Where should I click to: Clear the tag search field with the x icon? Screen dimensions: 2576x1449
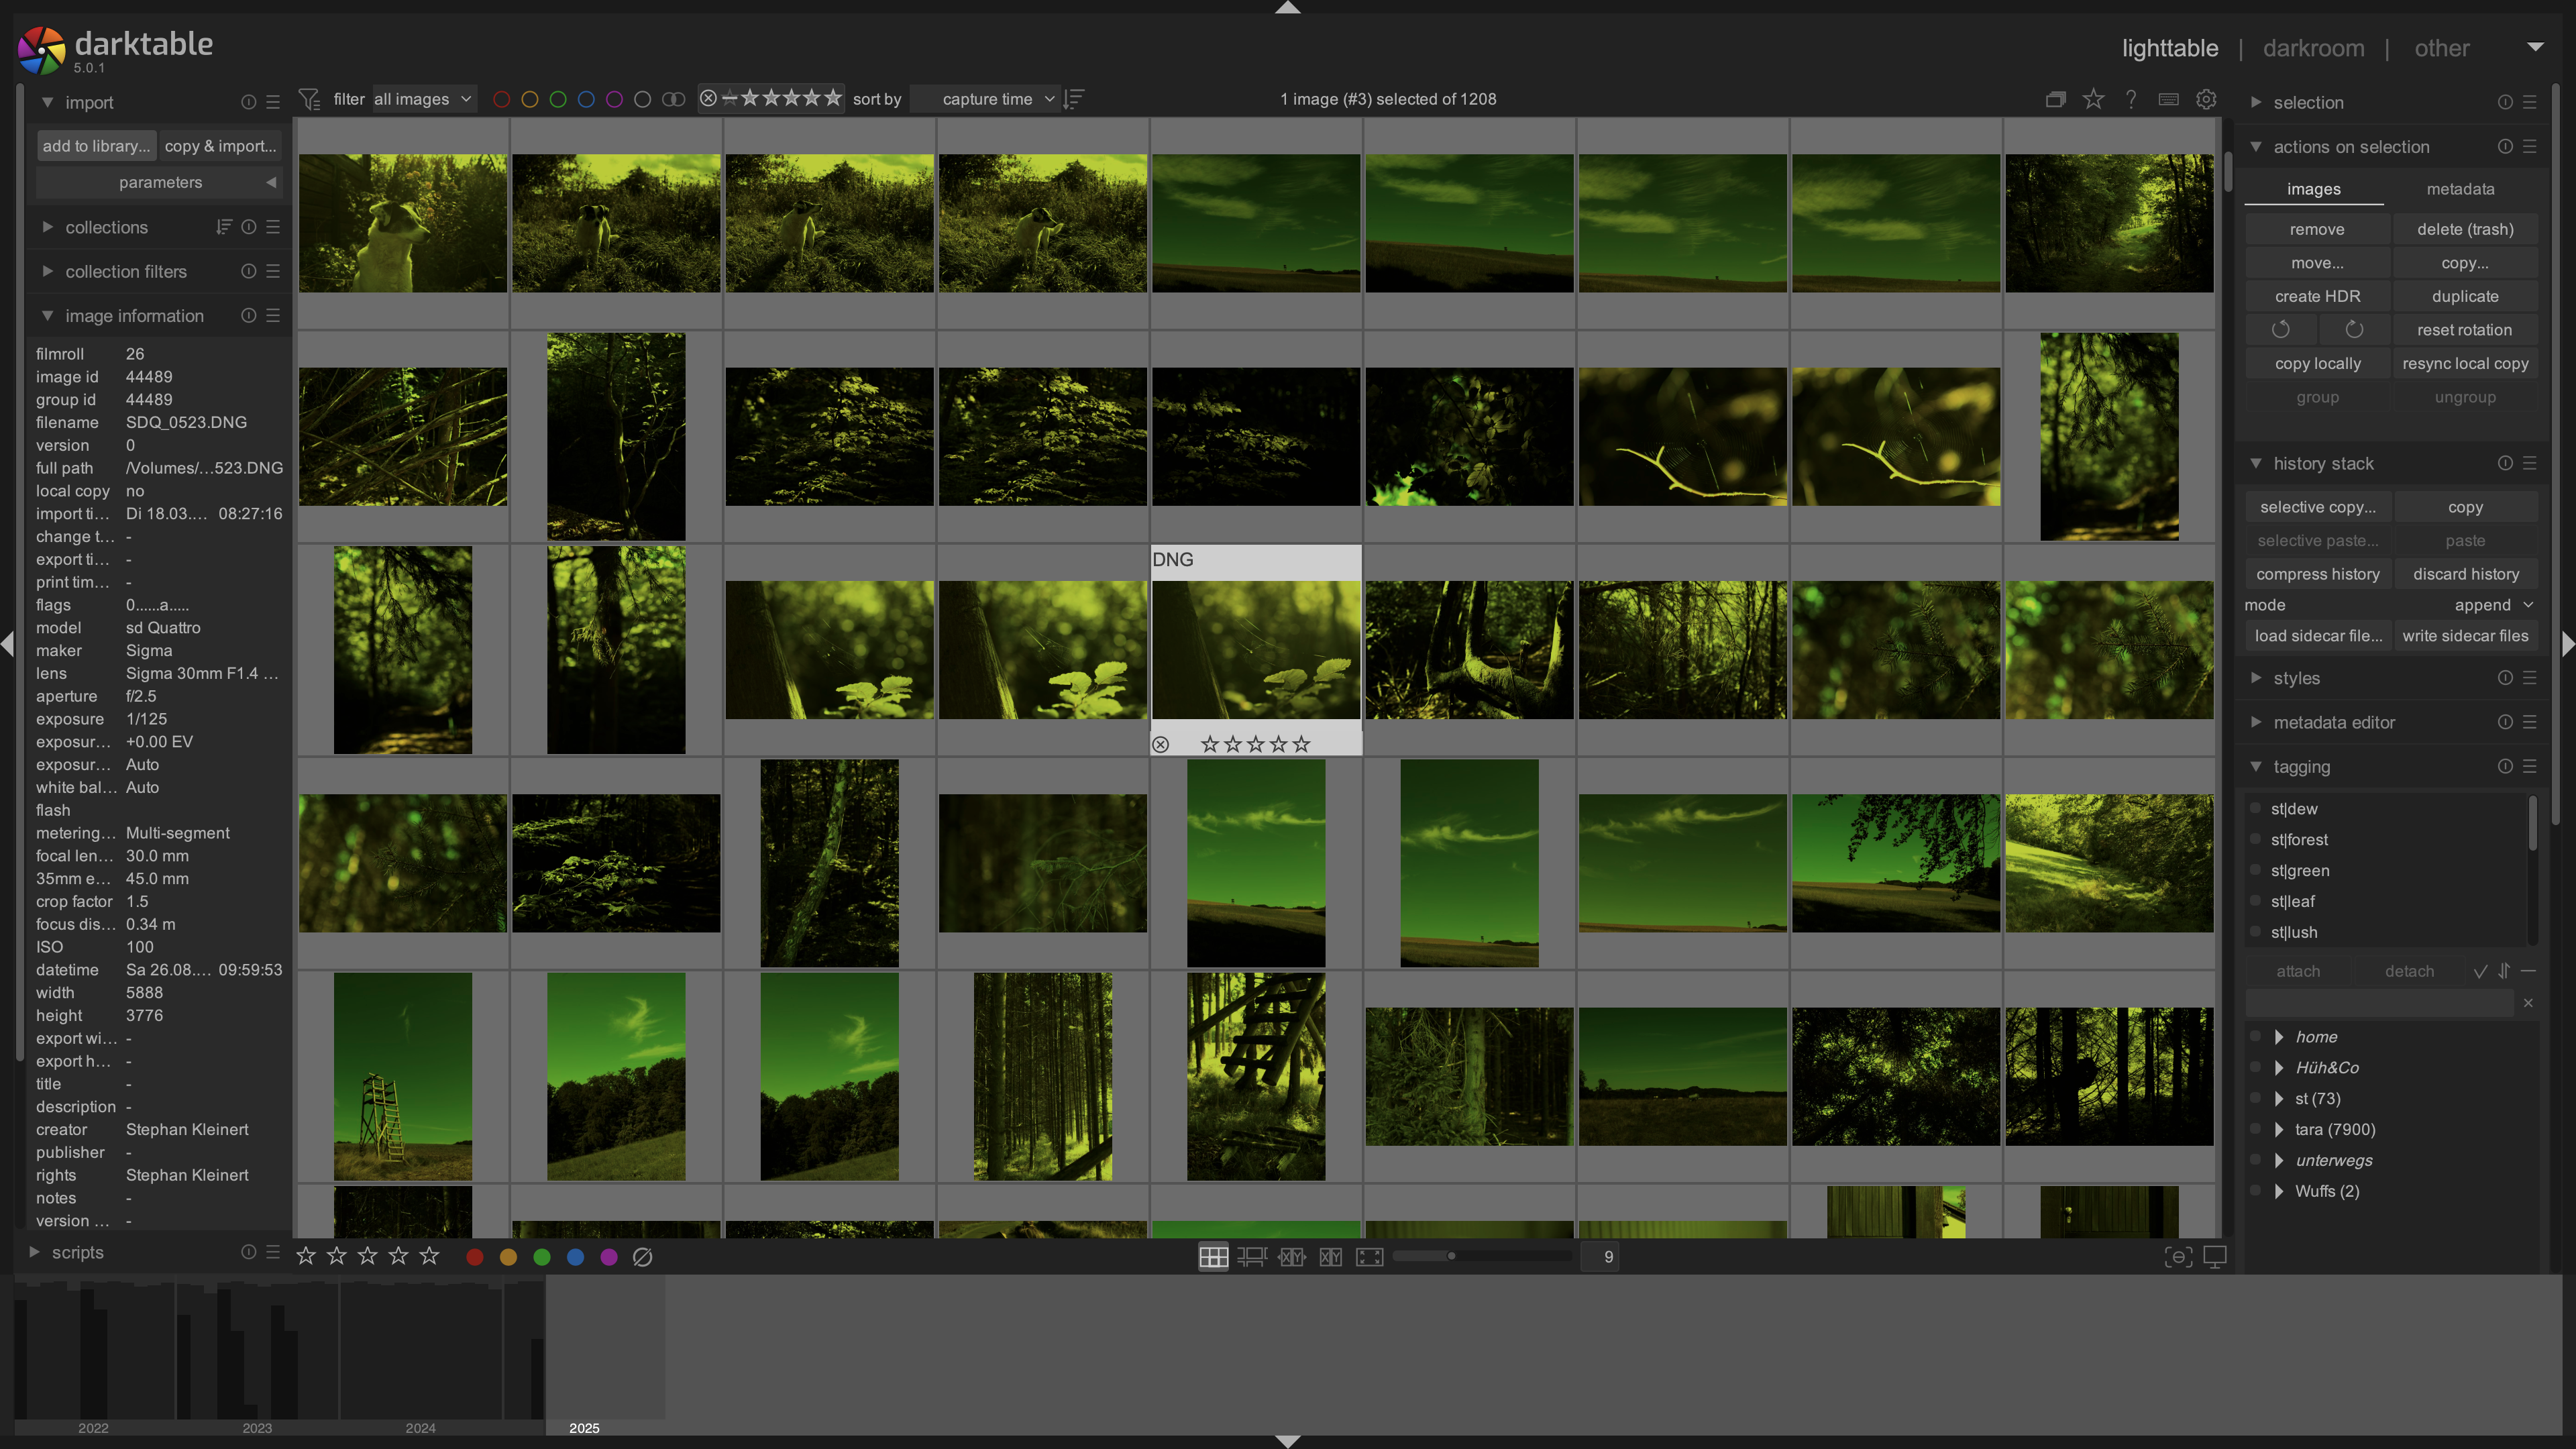(x=2528, y=1003)
